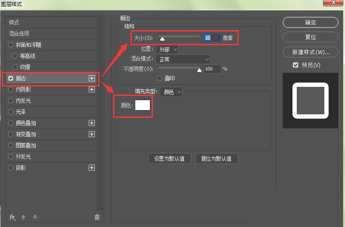Screen dimensions: 345x227
Task: Click the 设置为默认值 button
Action: pyautogui.click(x=169, y=159)
